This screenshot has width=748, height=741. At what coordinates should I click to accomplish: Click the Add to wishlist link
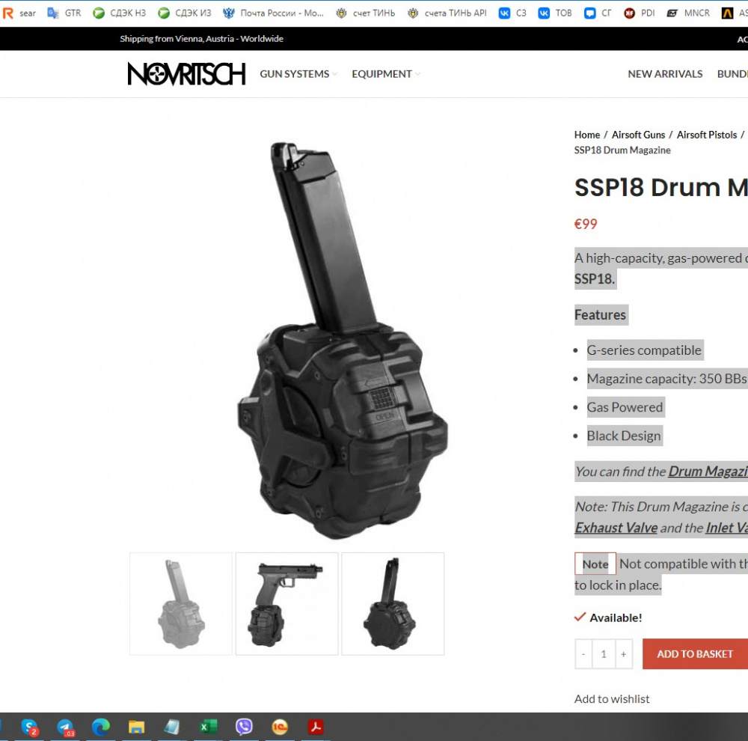(612, 699)
